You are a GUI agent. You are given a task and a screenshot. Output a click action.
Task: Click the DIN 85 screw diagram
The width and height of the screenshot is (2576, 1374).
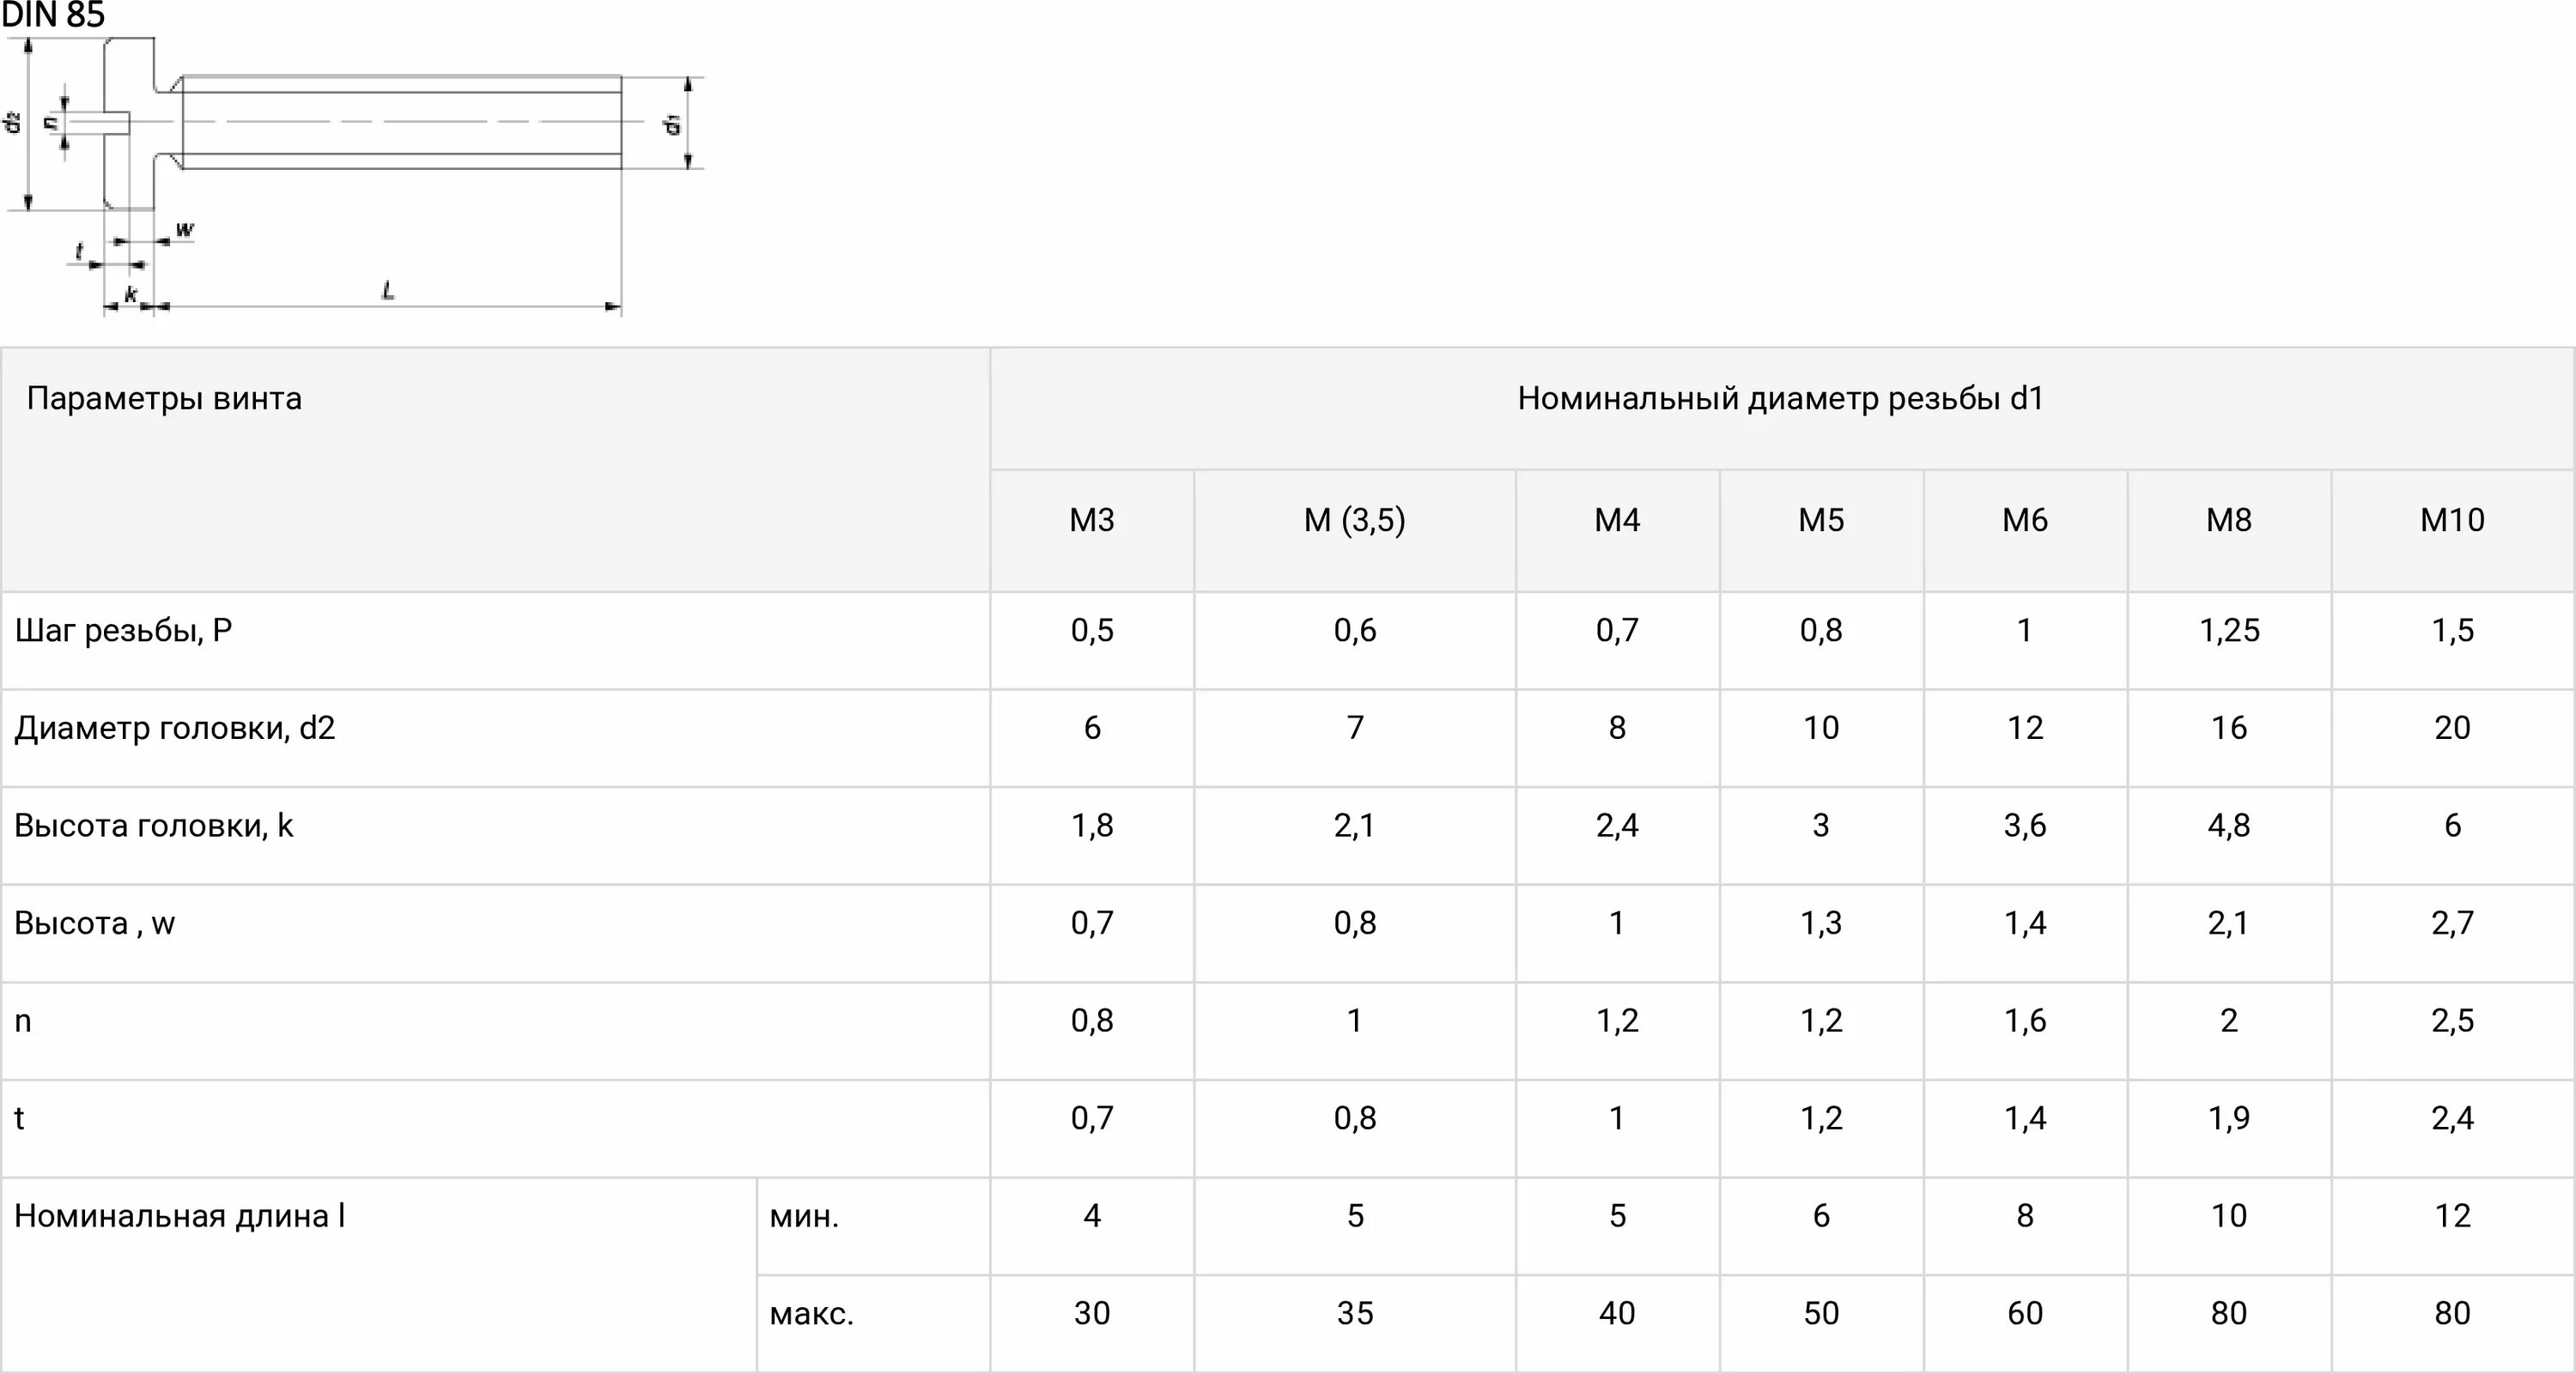[355, 177]
